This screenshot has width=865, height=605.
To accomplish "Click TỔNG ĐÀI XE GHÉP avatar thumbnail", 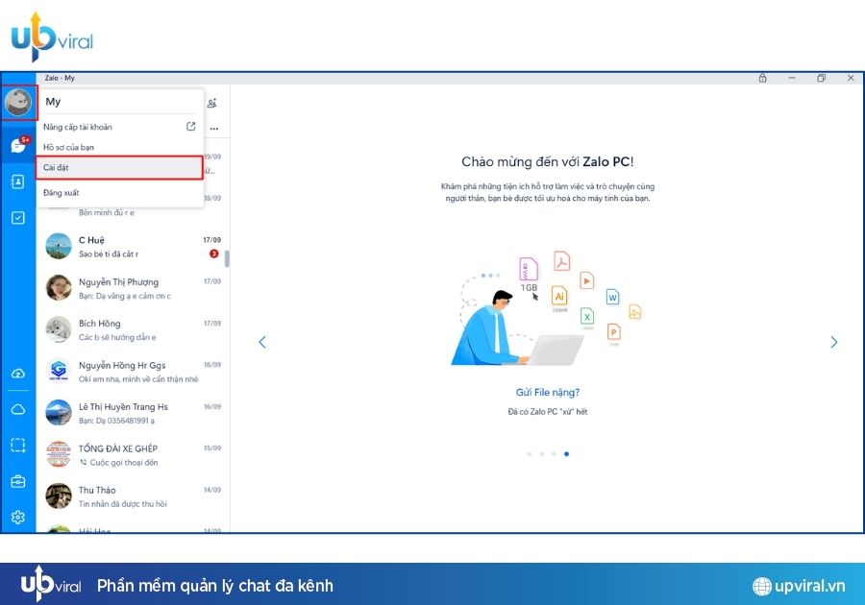I will tap(59, 454).
